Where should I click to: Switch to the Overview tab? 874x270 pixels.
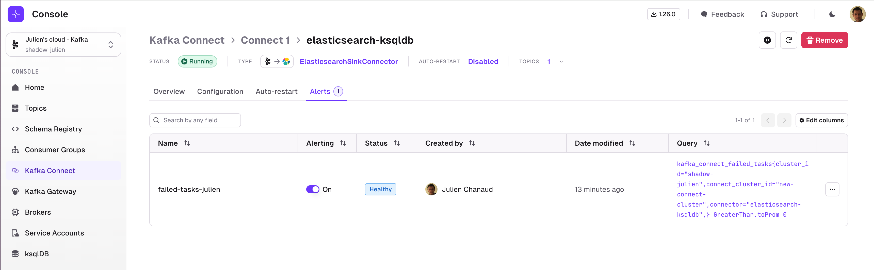[x=169, y=92]
